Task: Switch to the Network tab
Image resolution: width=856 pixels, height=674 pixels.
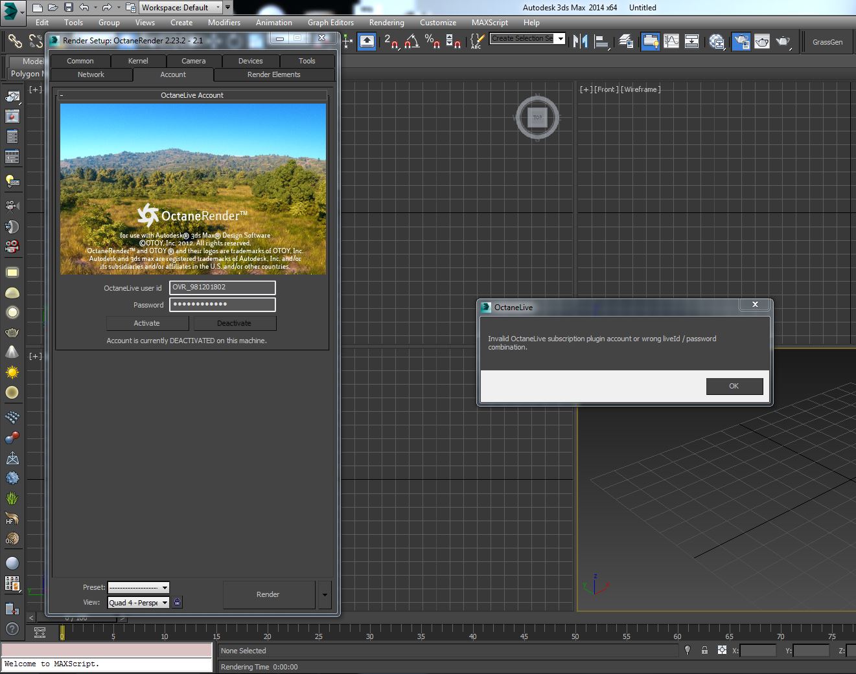Action: pyautogui.click(x=91, y=74)
